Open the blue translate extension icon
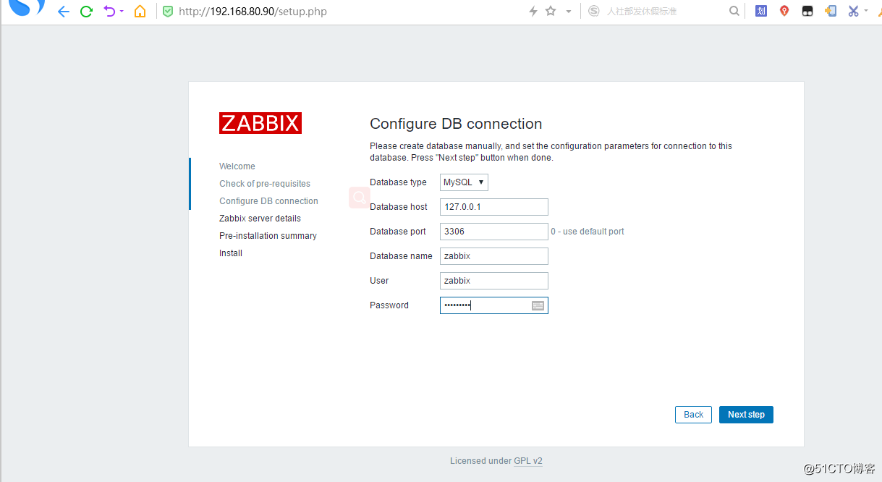The width and height of the screenshot is (882, 482). pos(761,11)
